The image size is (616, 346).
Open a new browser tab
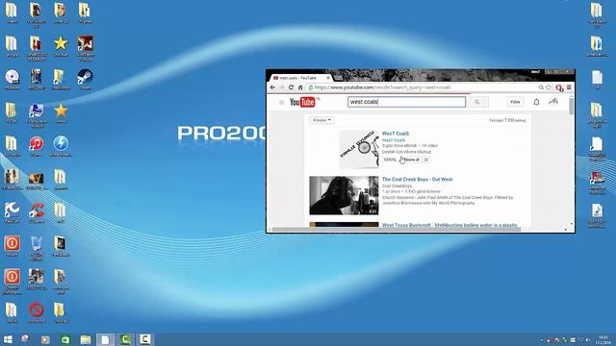[339, 78]
